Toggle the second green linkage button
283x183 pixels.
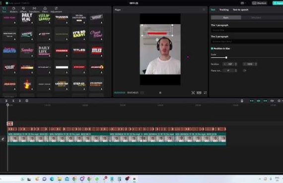[259, 101]
